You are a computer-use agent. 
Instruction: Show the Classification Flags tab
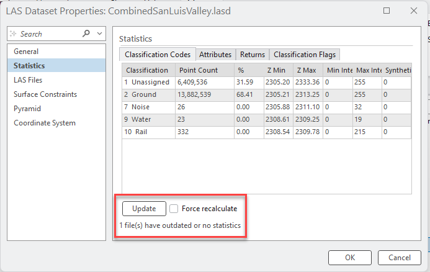click(x=305, y=55)
